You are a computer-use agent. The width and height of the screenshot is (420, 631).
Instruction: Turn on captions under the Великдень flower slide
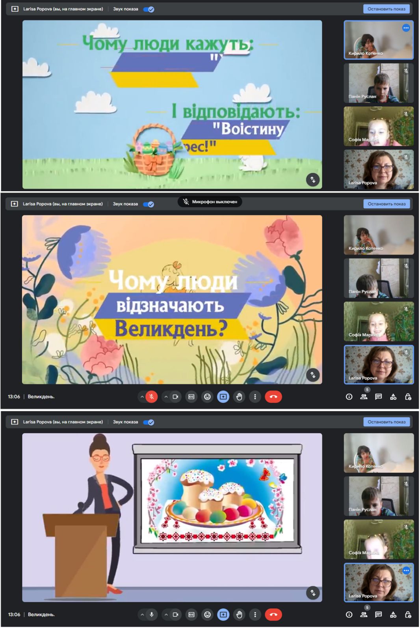click(191, 397)
